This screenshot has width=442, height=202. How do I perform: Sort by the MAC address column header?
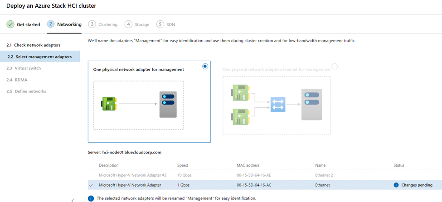(x=248, y=165)
